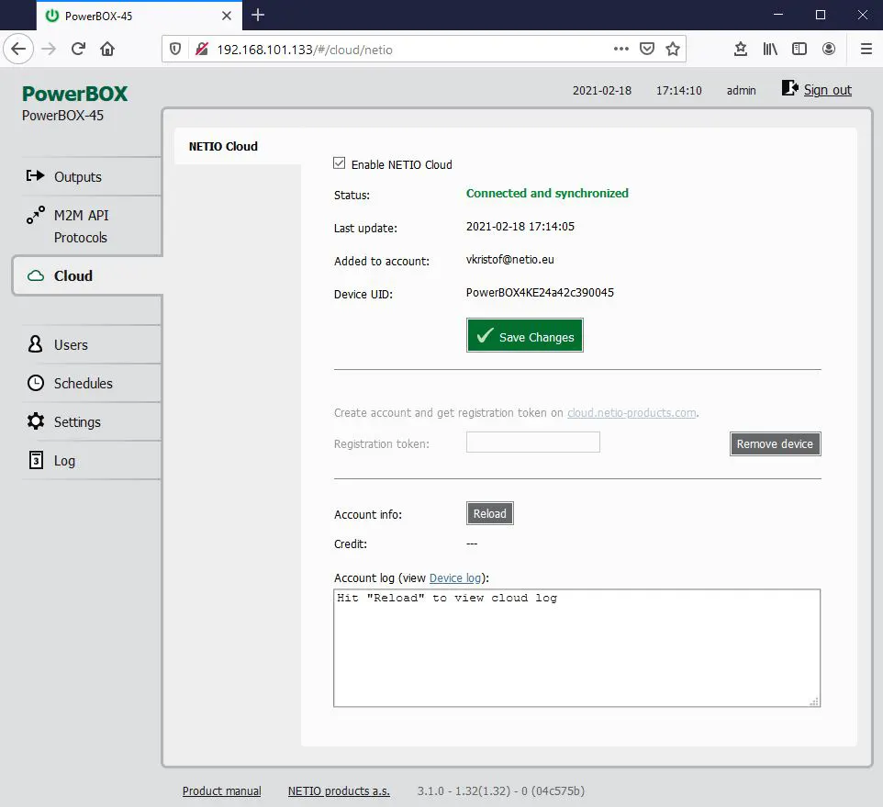Open Settings gear icon
883x807 pixels.
36,421
